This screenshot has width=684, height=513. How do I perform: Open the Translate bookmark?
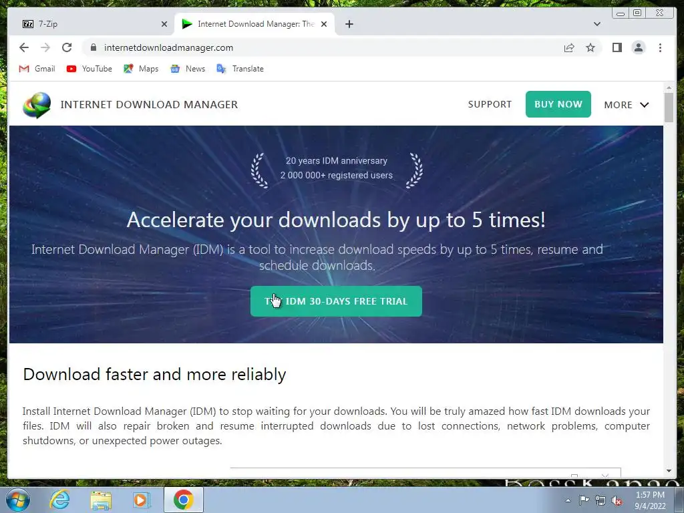tap(240, 69)
